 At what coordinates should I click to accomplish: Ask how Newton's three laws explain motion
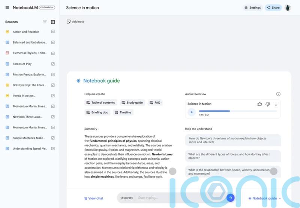[x=233, y=140]
